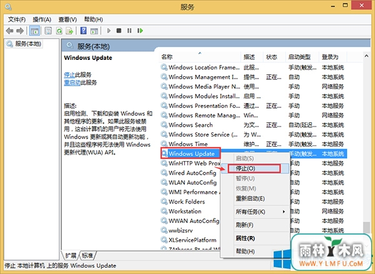Click the properties toolbar icon left of Refresh
Image resolution: width=375 pixels, height=274 pixels.
(x=48, y=31)
